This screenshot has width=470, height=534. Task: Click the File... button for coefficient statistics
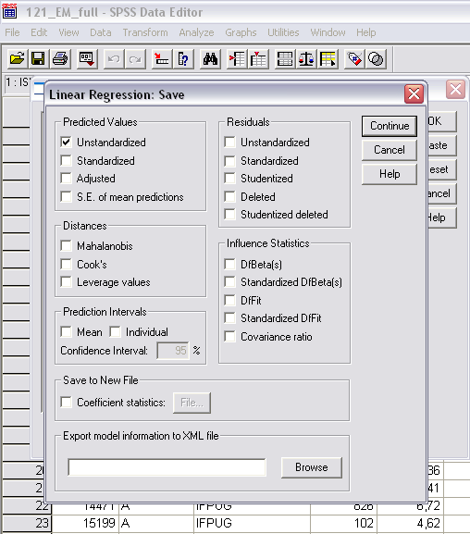[x=192, y=403]
